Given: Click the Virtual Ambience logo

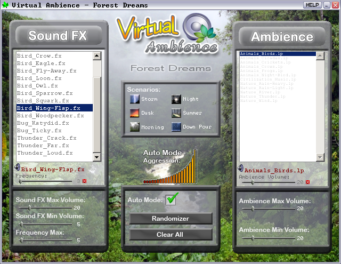Looking at the screenshot, I should [x=167, y=34].
